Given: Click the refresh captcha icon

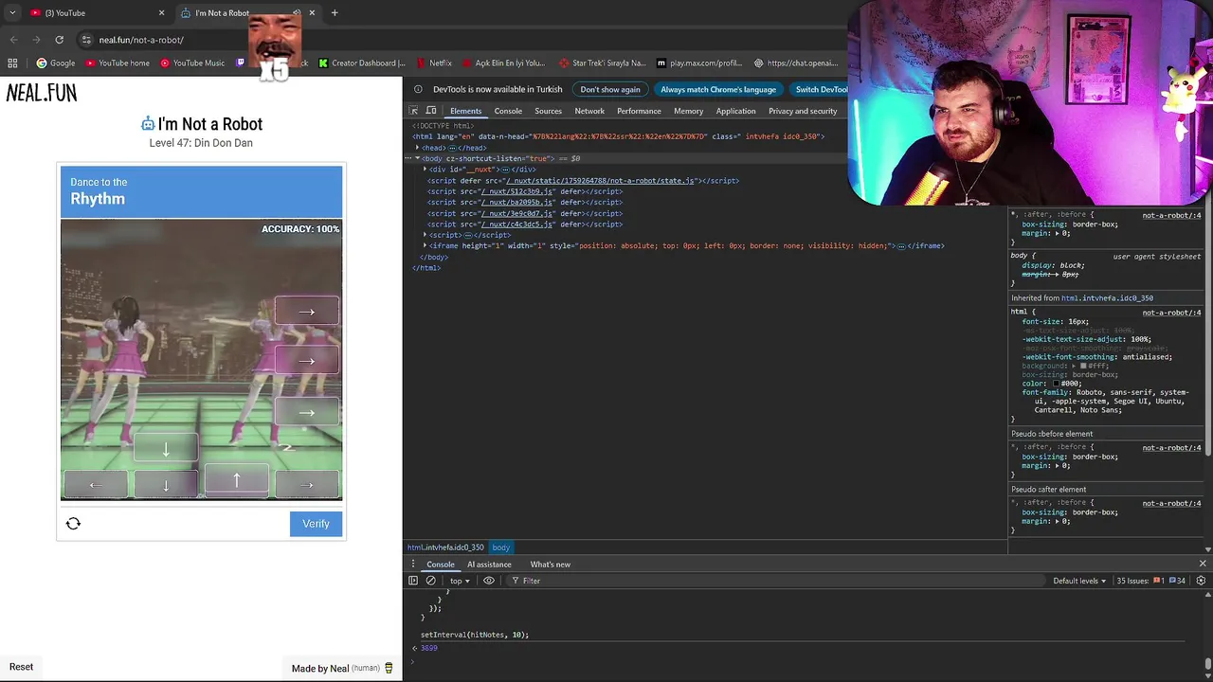Looking at the screenshot, I should click(73, 524).
